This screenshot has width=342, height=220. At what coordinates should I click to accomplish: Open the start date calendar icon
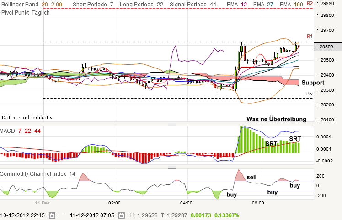[x=52, y=215]
